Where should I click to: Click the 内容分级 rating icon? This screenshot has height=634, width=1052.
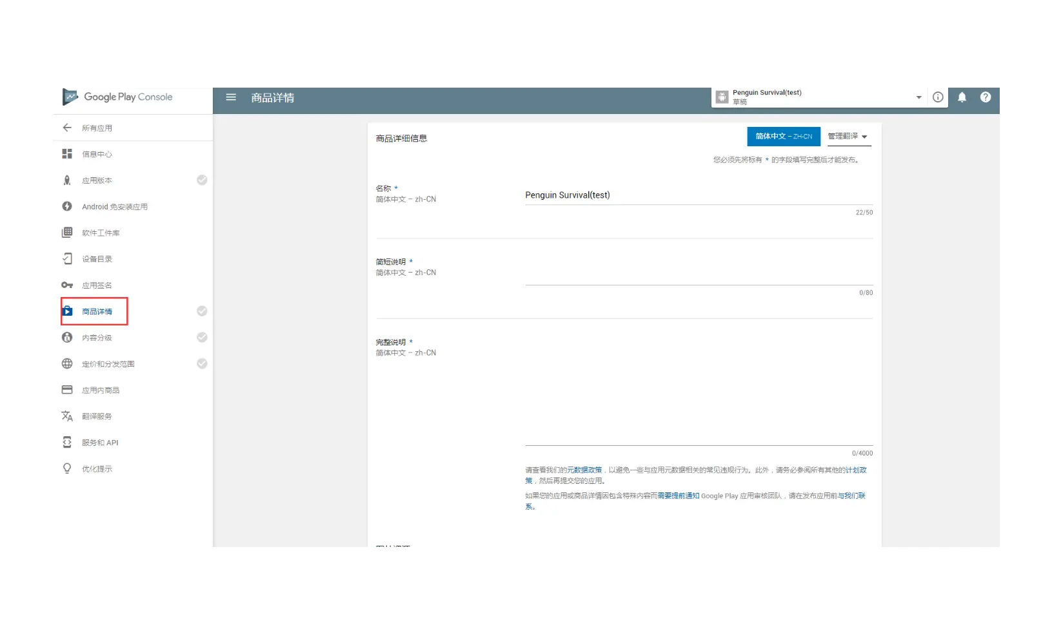[x=67, y=338]
